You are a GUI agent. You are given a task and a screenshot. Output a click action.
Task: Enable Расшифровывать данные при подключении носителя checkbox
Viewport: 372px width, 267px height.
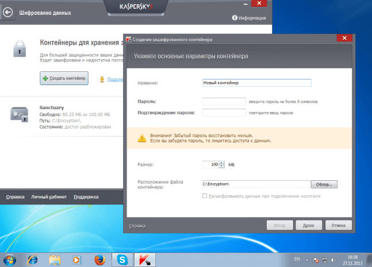coord(205,196)
